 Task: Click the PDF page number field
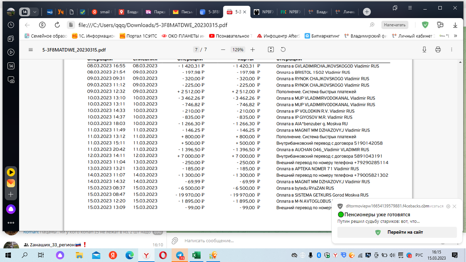click(196, 50)
